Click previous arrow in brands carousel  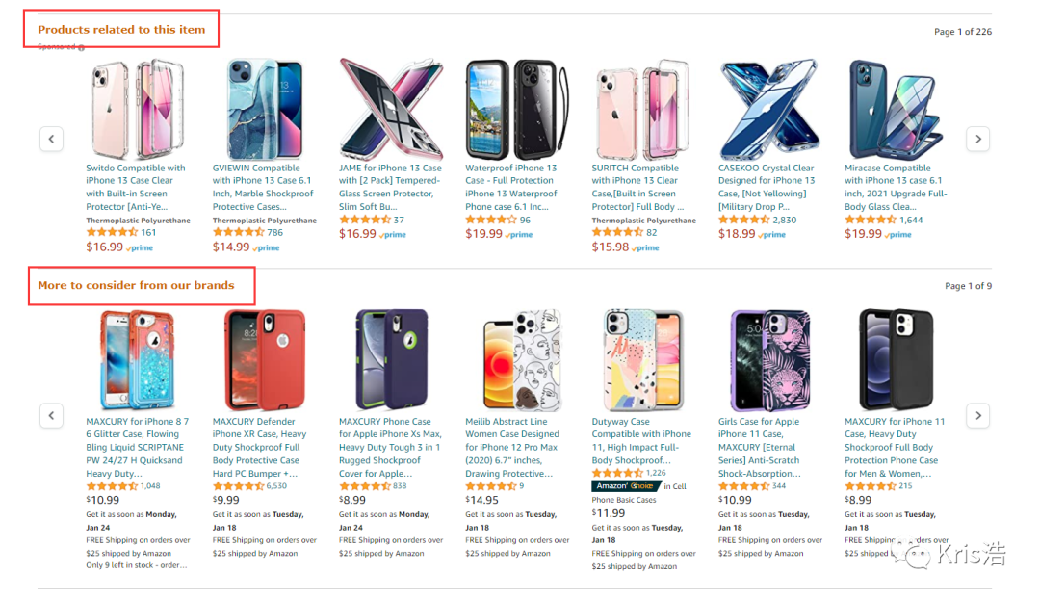click(x=52, y=416)
